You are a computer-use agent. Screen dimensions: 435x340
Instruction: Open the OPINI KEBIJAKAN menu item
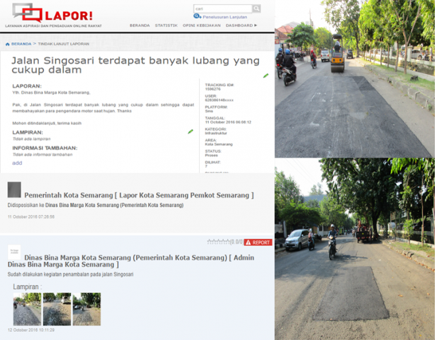point(202,25)
